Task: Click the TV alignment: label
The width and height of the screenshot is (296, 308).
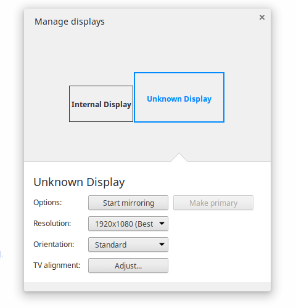Action: (57, 265)
